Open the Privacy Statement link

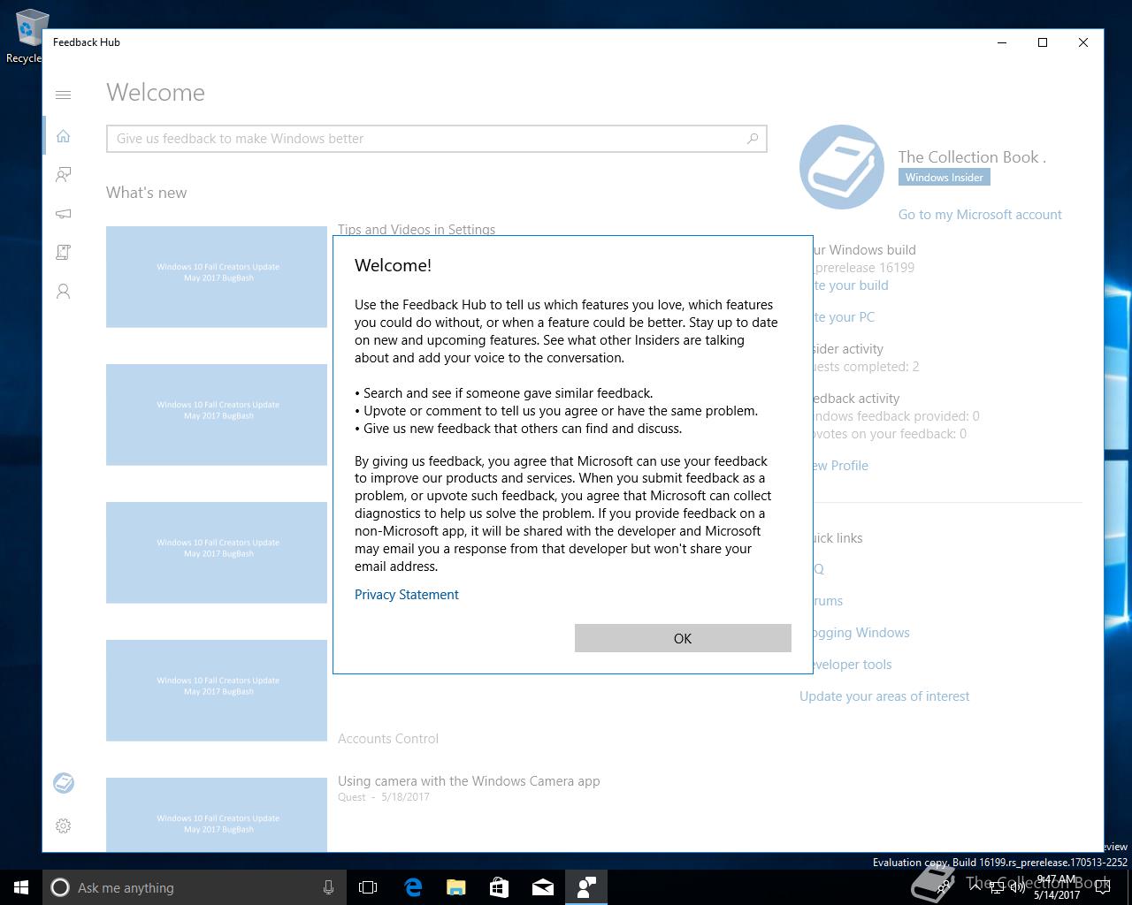pos(406,595)
